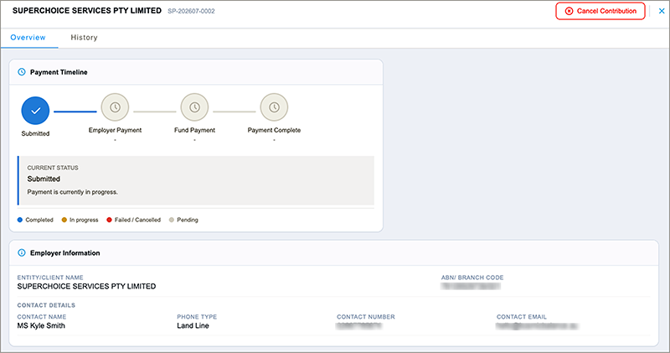Click the Payment Timeline clock header icon
This screenshot has height=353, width=670.
[22, 72]
